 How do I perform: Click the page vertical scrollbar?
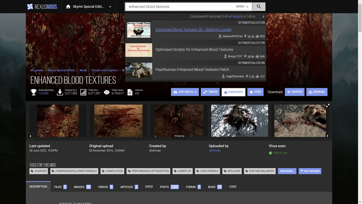point(360,18)
